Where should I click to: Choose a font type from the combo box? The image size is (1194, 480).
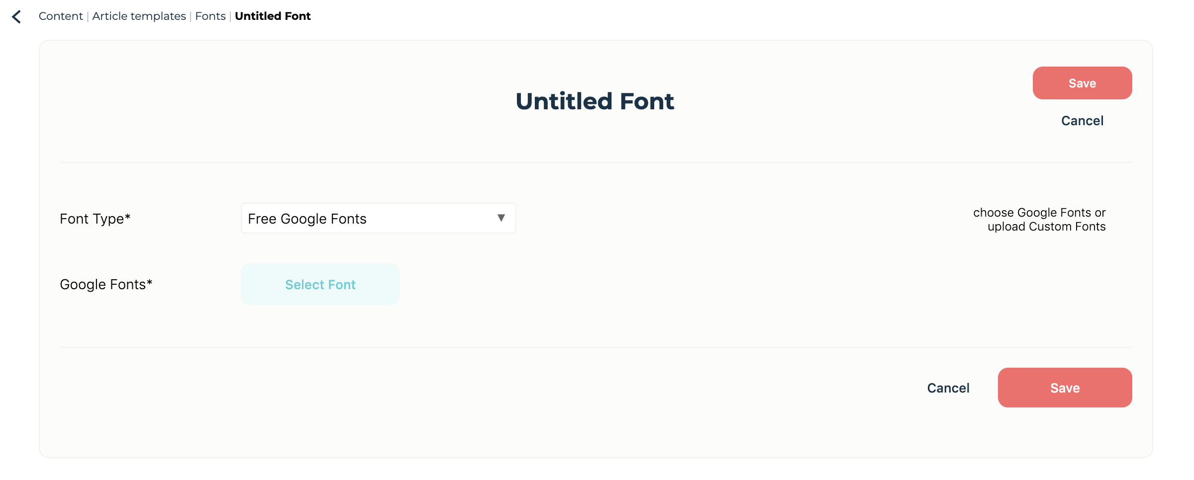pyautogui.click(x=378, y=218)
